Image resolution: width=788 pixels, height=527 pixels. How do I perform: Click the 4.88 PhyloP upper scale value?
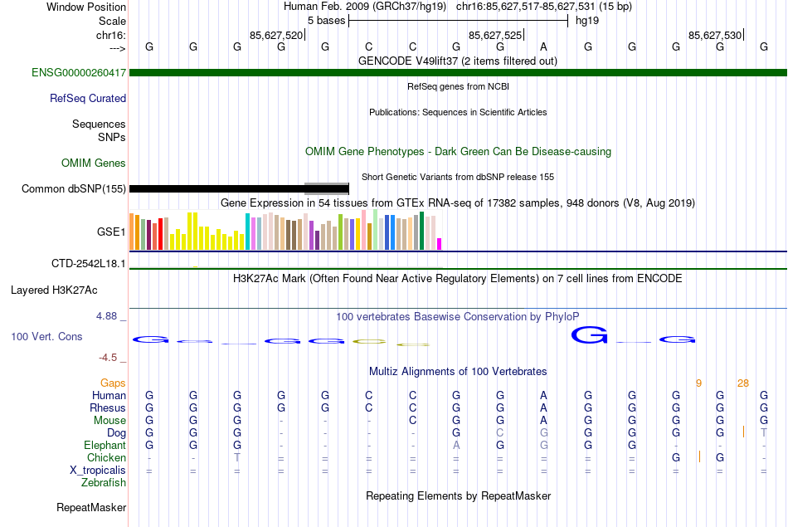(106, 316)
